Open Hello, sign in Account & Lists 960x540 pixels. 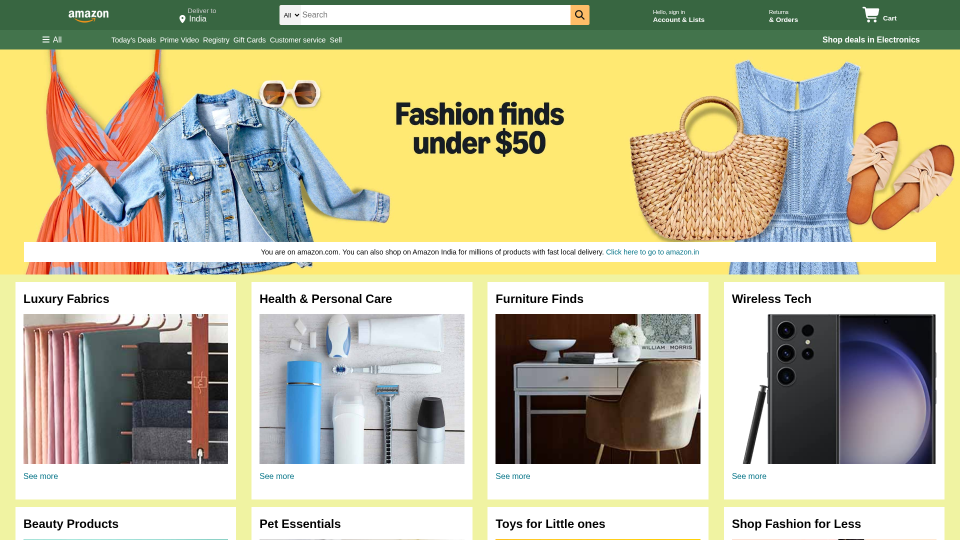pos(678,16)
